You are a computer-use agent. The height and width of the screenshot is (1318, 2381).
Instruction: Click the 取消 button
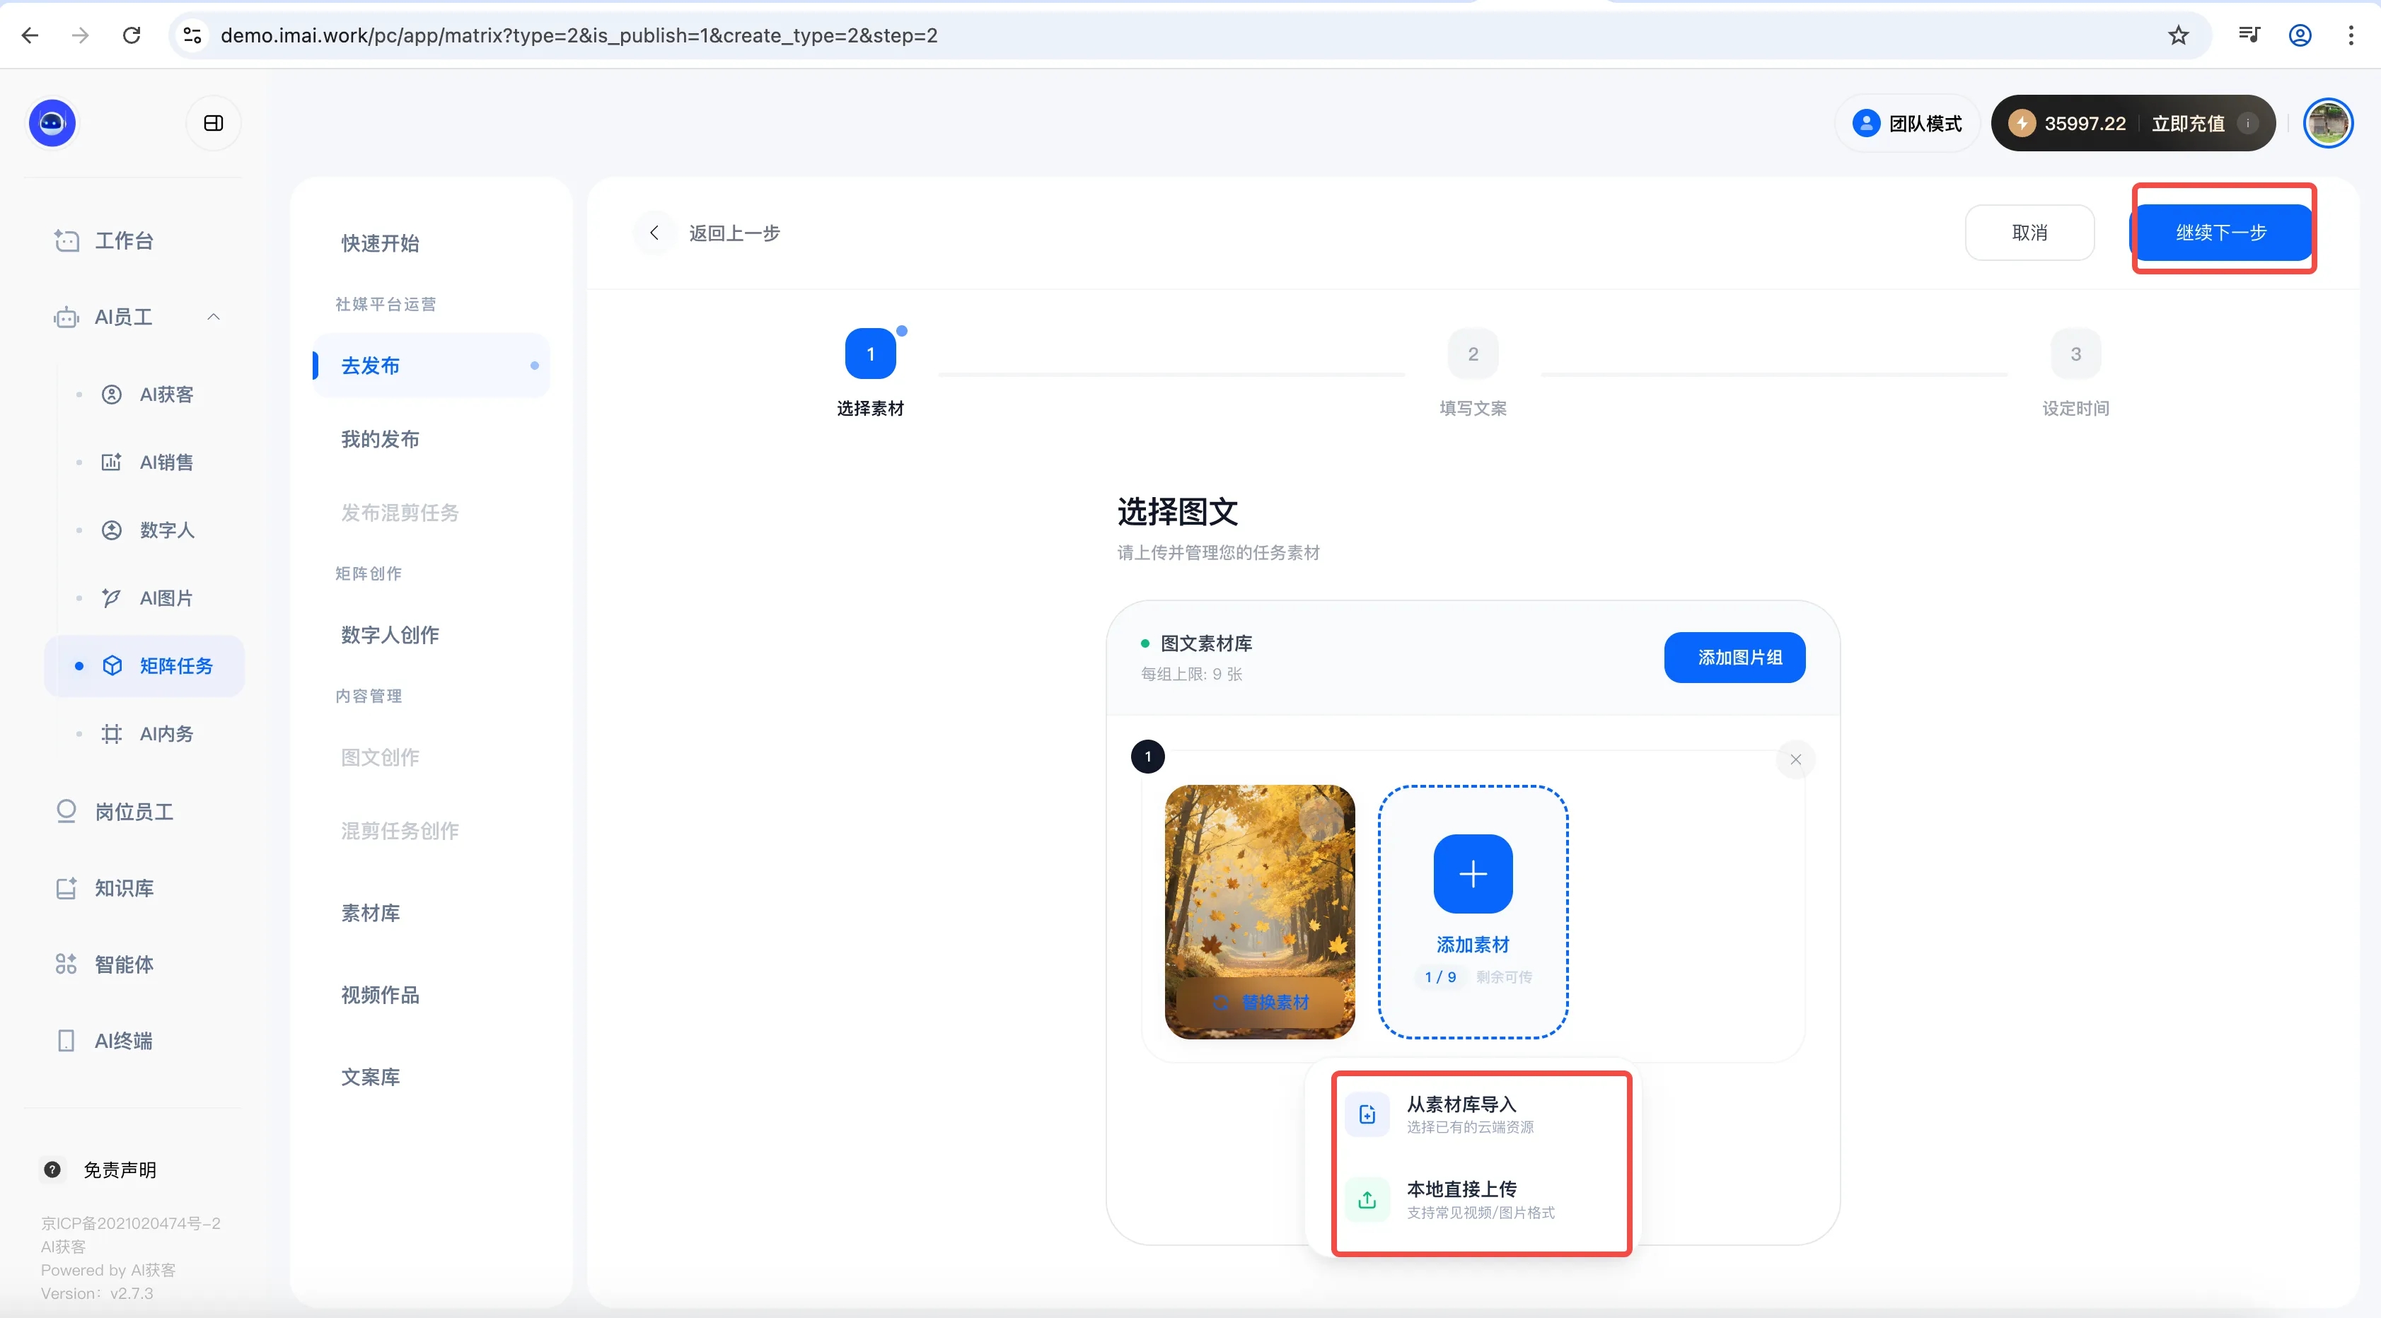(2029, 233)
